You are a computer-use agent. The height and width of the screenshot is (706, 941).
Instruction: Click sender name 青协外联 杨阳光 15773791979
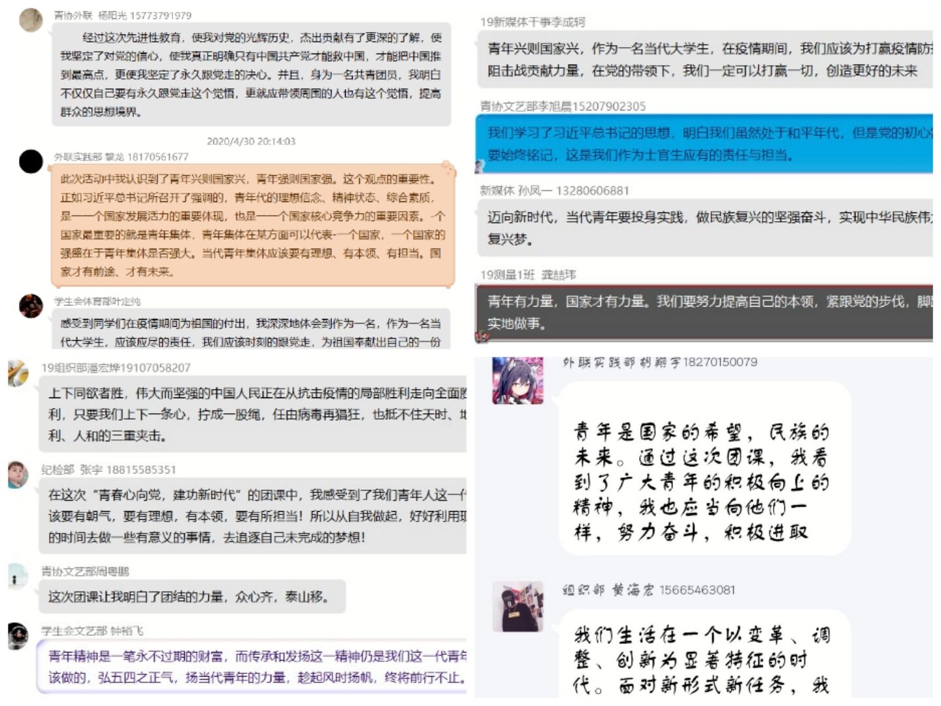(x=123, y=15)
